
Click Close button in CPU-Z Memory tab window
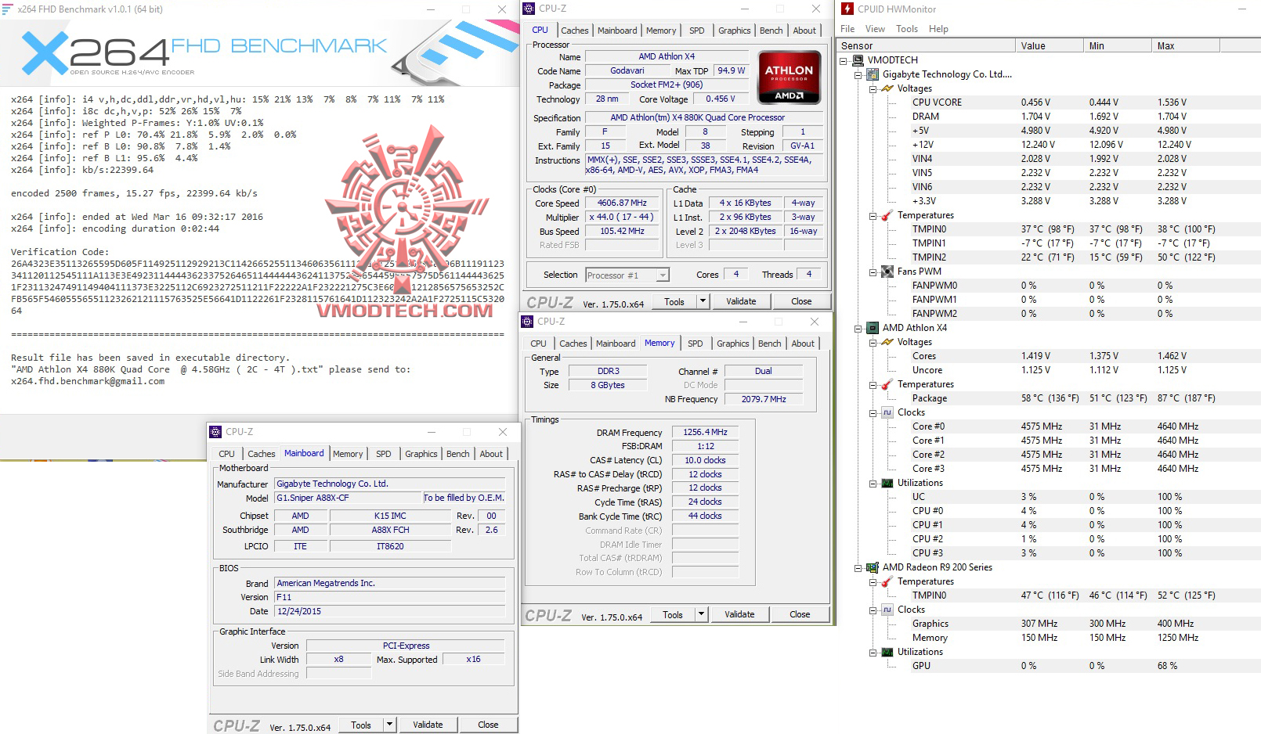tap(800, 614)
